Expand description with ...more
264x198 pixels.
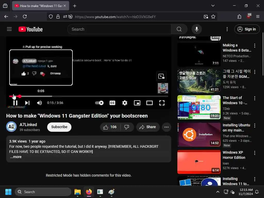pos(16,157)
